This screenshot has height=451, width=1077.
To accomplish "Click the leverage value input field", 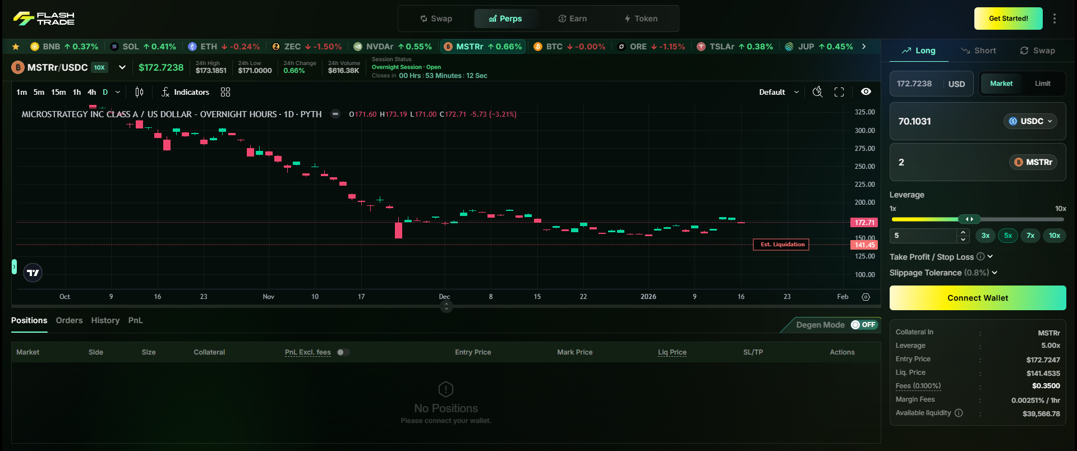I will pos(923,236).
